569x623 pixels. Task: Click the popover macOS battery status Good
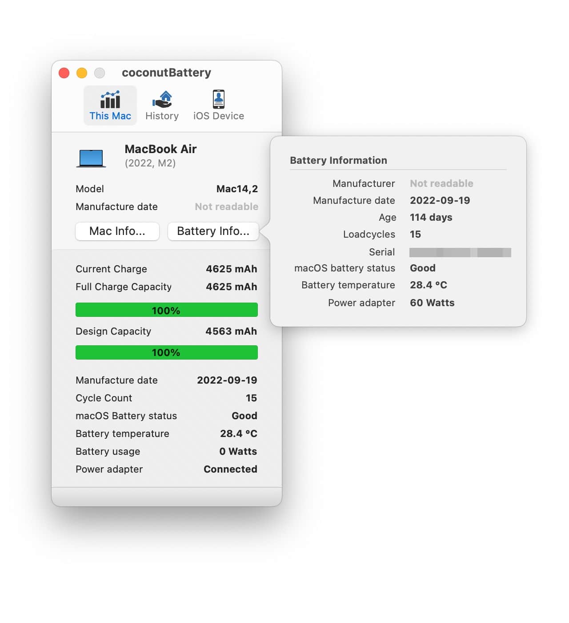pos(423,268)
